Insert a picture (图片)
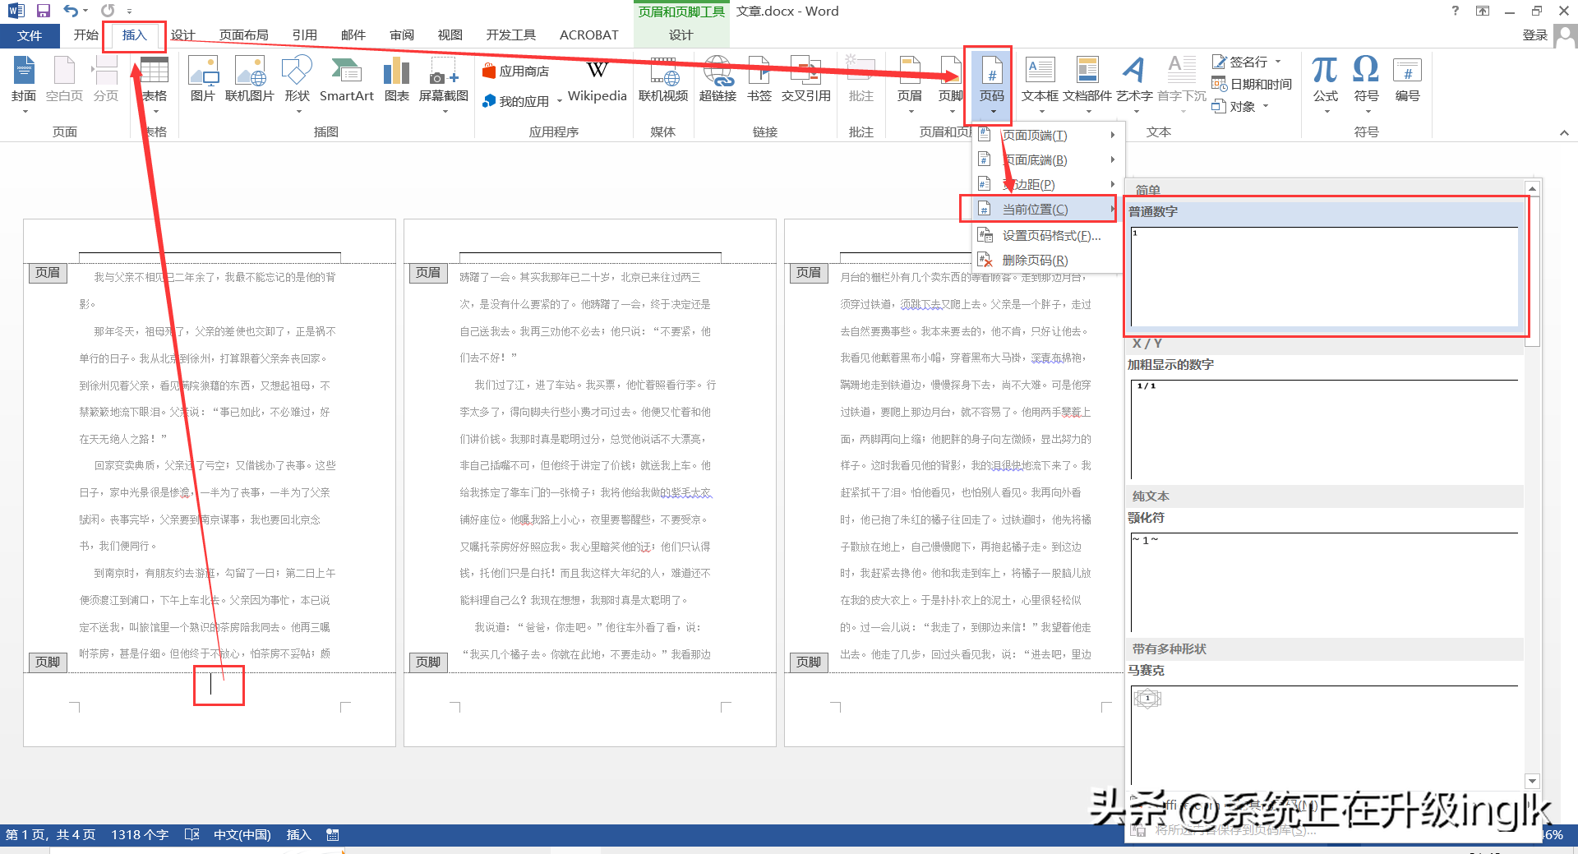The width and height of the screenshot is (1578, 854). pyautogui.click(x=202, y=81)
